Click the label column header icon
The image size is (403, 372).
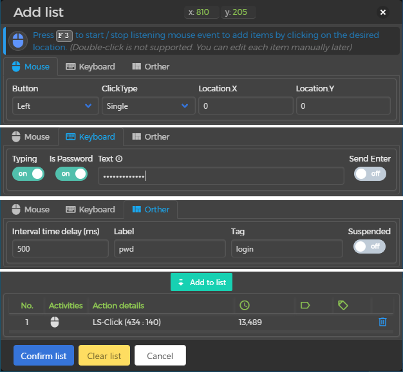(x=305, y=305)
